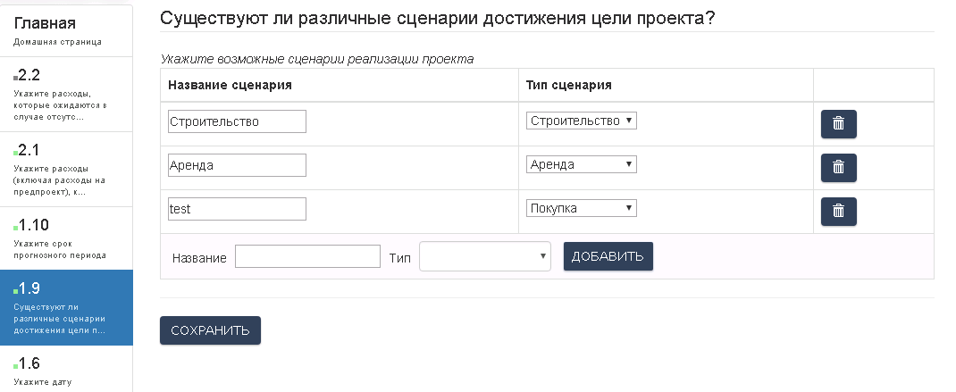The height and width of the screenshot is (392, 956).
Task: Click the test scenario name input
Action: [x=237, y=209]
